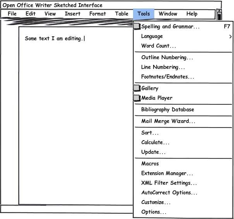Click the vertical scrollbar thumb
This screenshot has height=219, width=234.
[219, 17]
